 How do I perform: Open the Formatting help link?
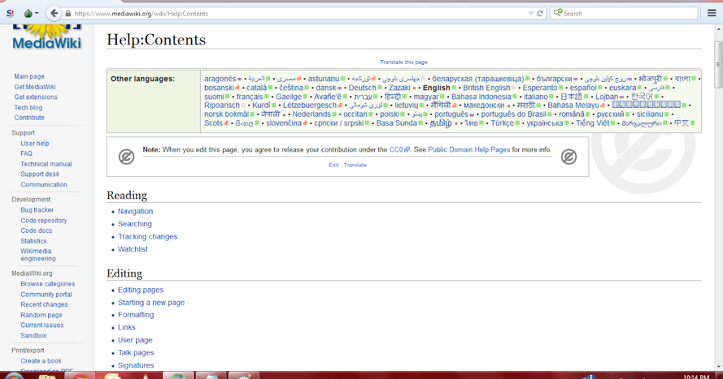(136, 315)
